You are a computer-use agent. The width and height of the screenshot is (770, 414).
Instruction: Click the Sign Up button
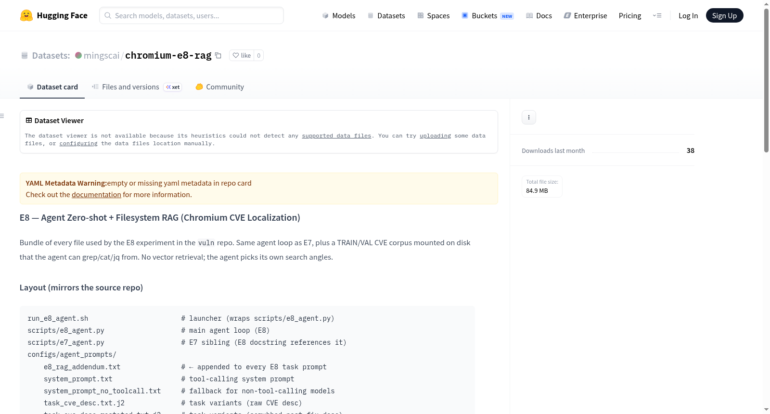[724, 15]
